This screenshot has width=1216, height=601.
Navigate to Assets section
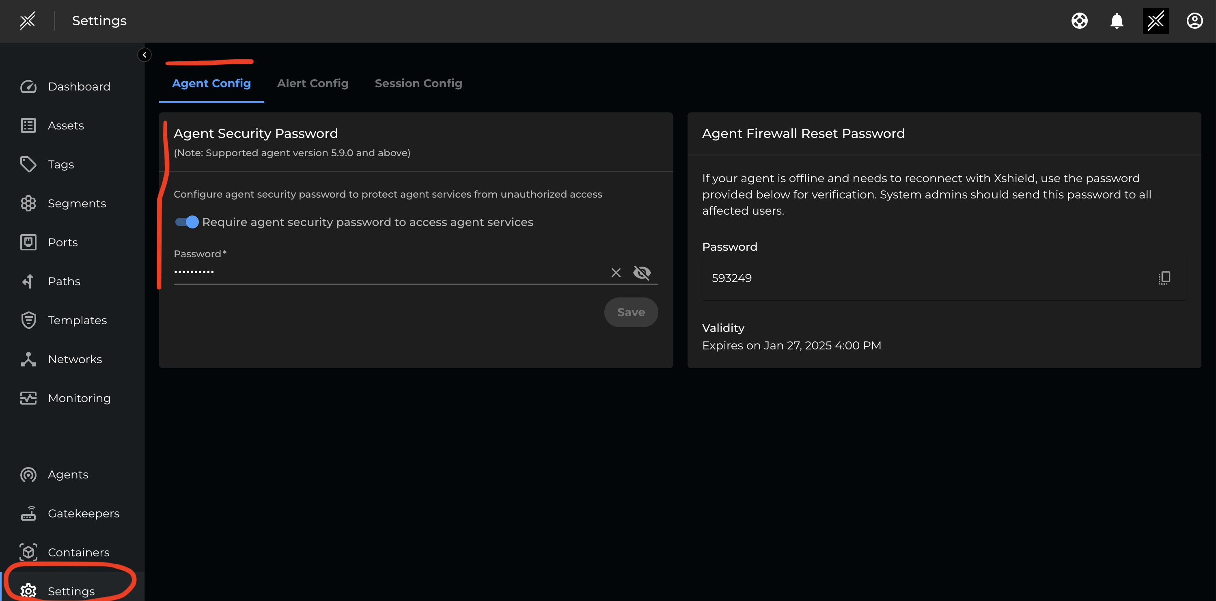click(x=66, y=125)
